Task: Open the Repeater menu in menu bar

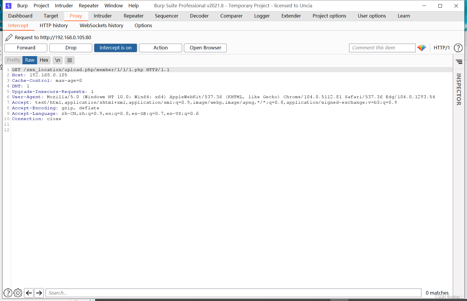Action: pos(89,6)
